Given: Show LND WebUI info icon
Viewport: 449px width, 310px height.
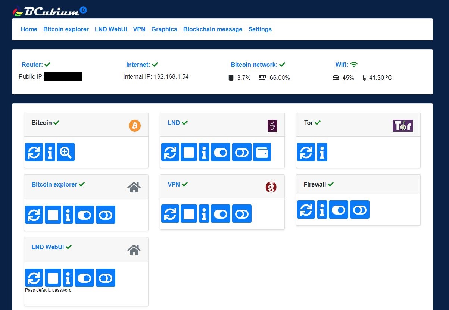Looking at the screenshot, I should [68, 278].
